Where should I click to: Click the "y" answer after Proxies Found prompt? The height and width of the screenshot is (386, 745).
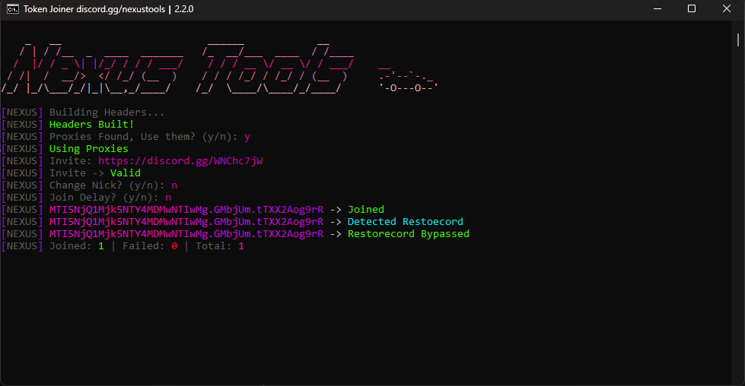click(x=247, y=137)
